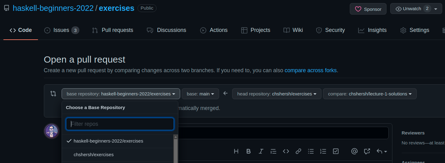This screenshot has width=445, height=163.
Task: Apply italic formatting icon
Action: 261,151
